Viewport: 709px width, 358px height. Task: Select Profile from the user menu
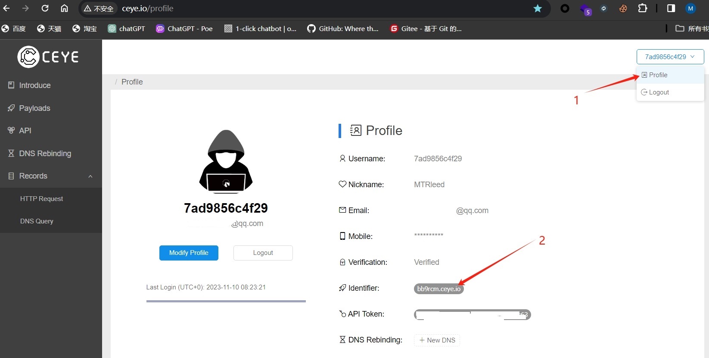pyautogui.click(x=670, y=75)
